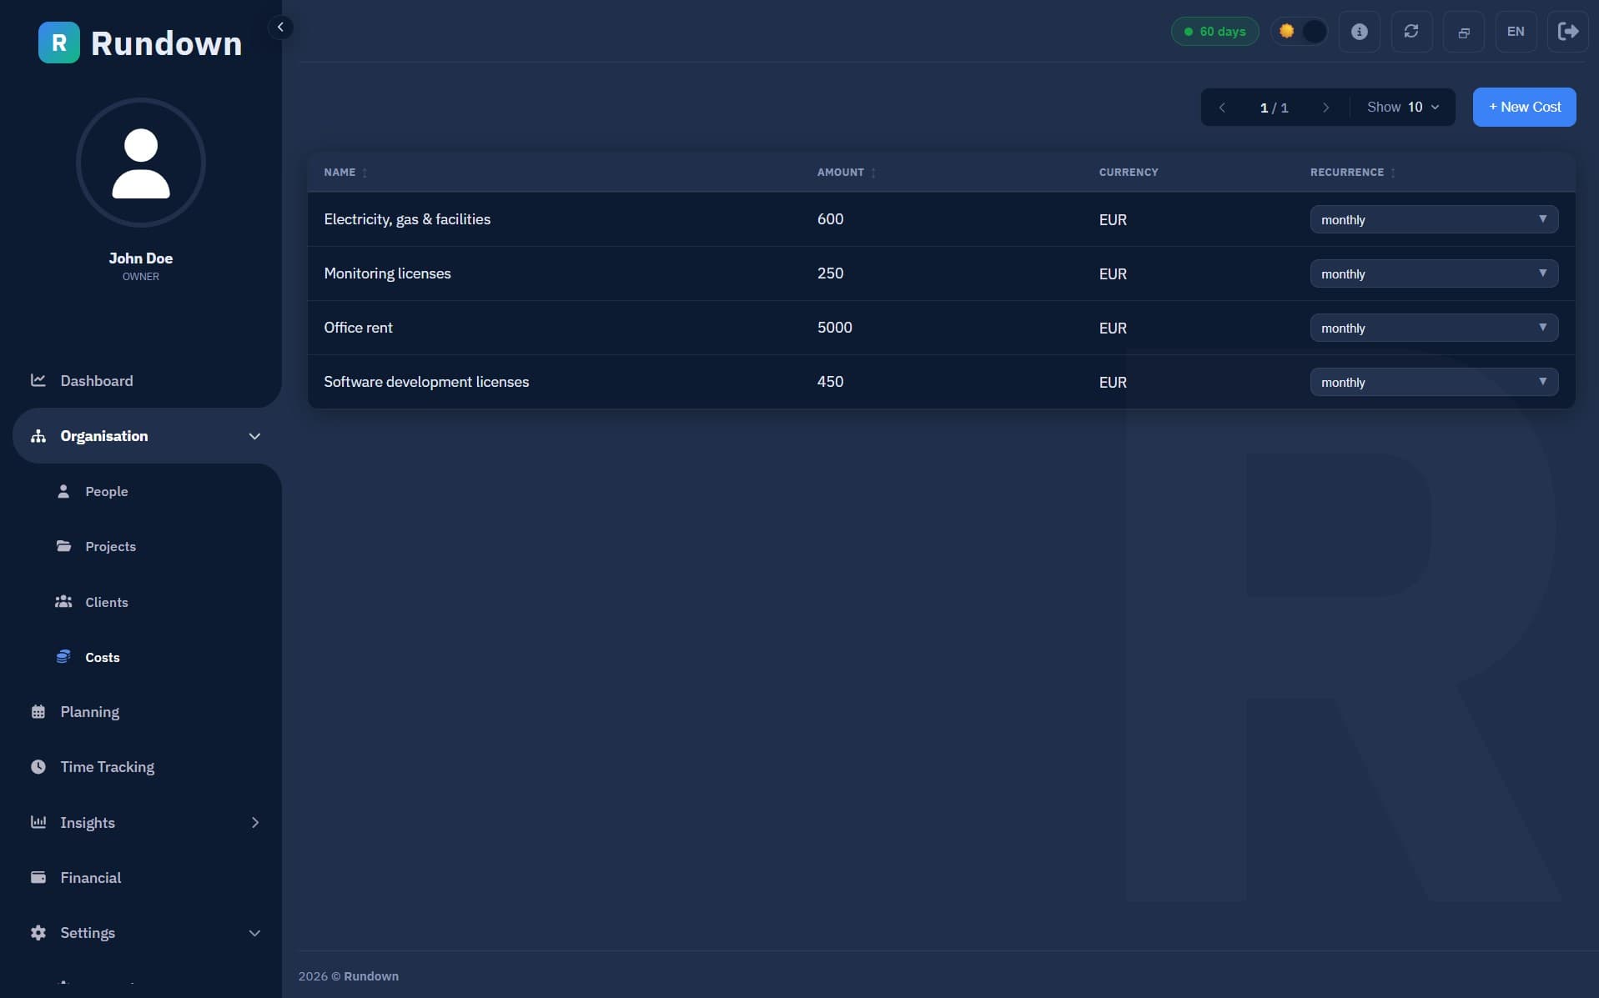
Task: Click the window restore icon in the top bar
Action: 1464,32
